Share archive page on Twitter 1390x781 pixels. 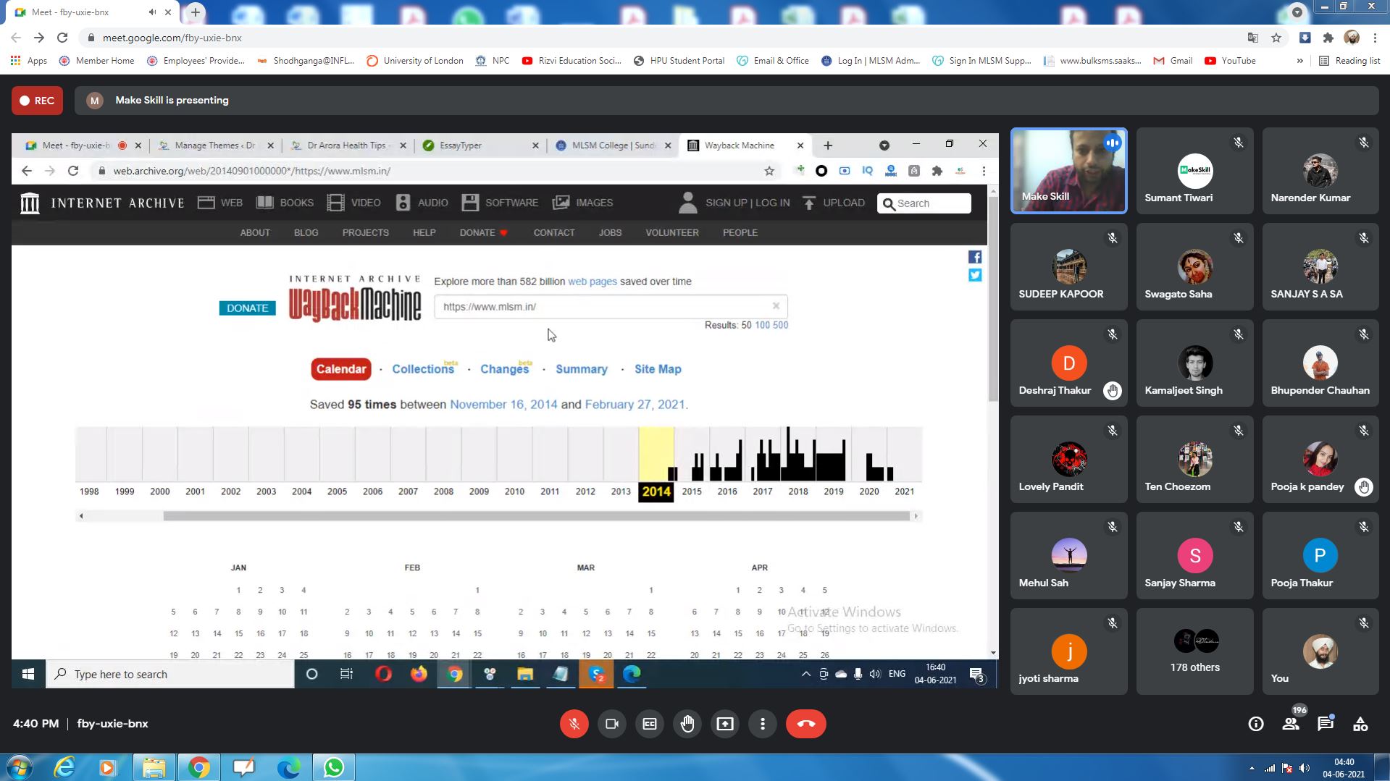coord(975,275)
